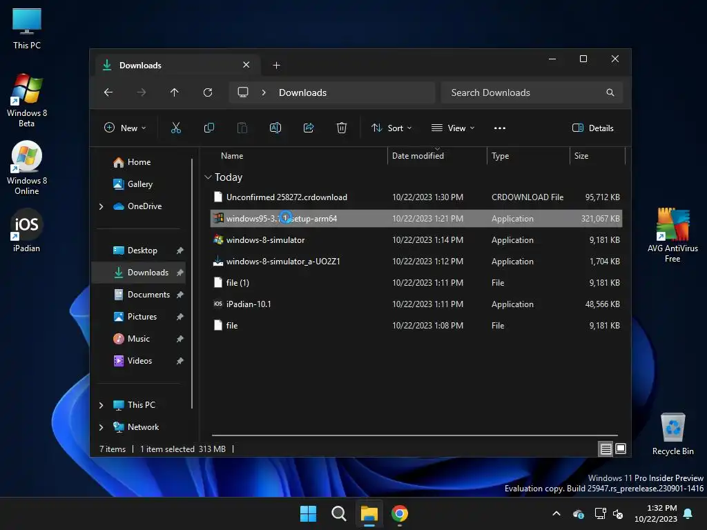This screenshot has height=530, width=707.
Task: Click the OneDrive cloud tray icon
Action: 579,513
